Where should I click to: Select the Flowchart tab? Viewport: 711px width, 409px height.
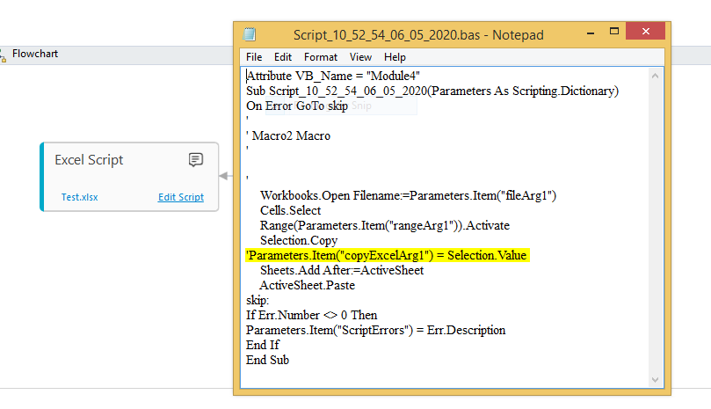point(35,54)
